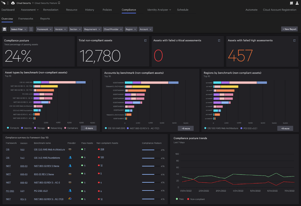301x206 pixels.
Task: Click the dashboard layout icon in filter bar
Action: coord(4,29)
